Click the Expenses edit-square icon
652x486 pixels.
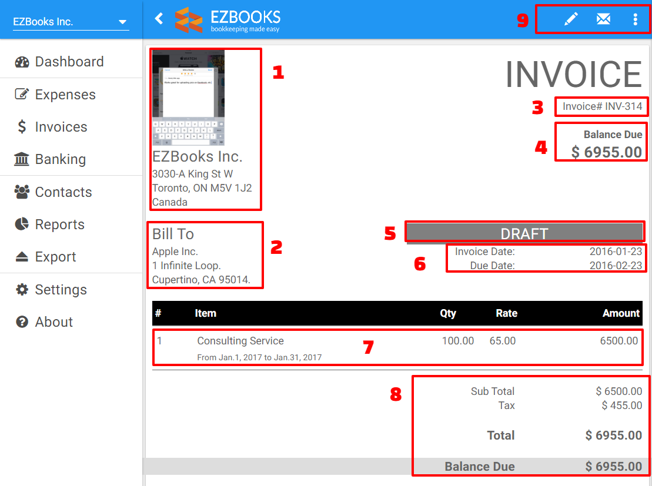click(x=22, y=94)
